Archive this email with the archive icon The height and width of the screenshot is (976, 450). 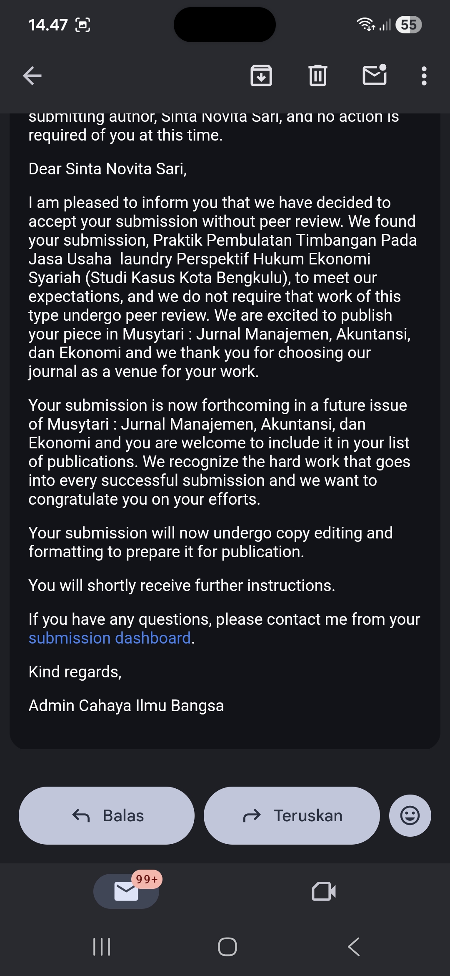tap(261, 76)
